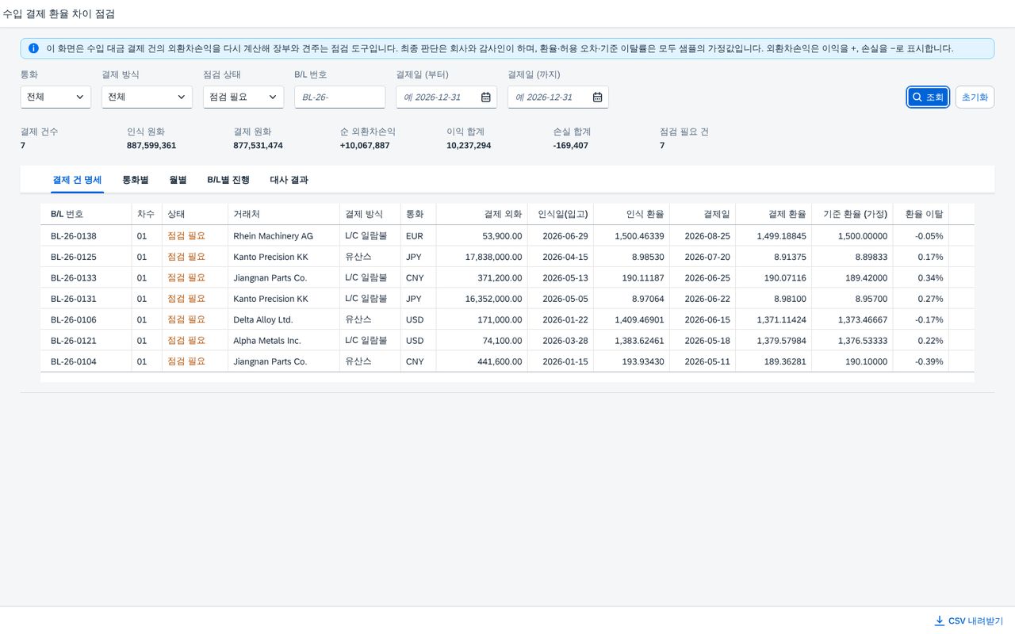
Task: Download CSV using 내려받기 icon
Action: [940, 621]
